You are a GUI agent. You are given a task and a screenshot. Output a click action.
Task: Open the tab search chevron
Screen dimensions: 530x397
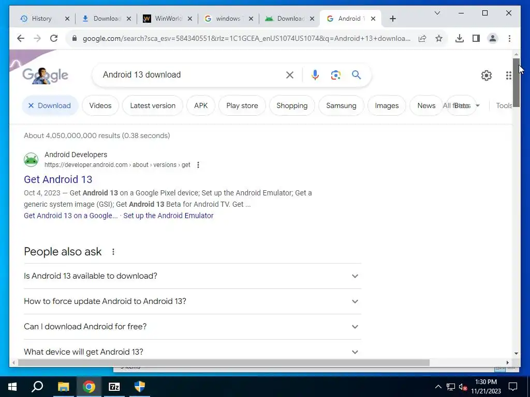click(x=437, y=13)
